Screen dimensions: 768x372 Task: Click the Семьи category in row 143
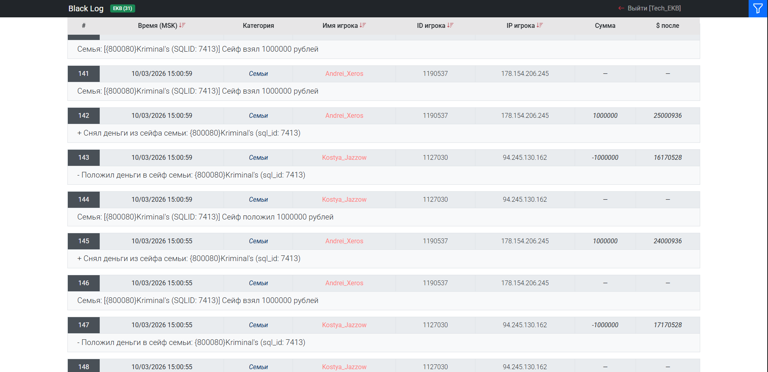[258, 158]
